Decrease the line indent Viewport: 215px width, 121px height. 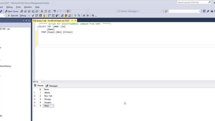pyautogui.click(x=84, y=15)
